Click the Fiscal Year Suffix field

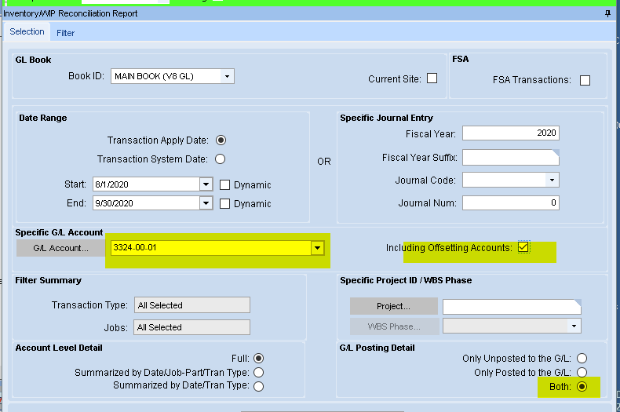click(510, 158)
